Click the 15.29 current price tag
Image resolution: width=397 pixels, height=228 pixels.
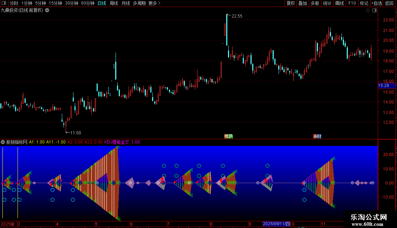pos(386,86)
